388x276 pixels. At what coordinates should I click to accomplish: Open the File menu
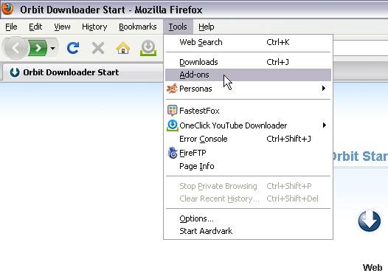click(x=11, y=27)
